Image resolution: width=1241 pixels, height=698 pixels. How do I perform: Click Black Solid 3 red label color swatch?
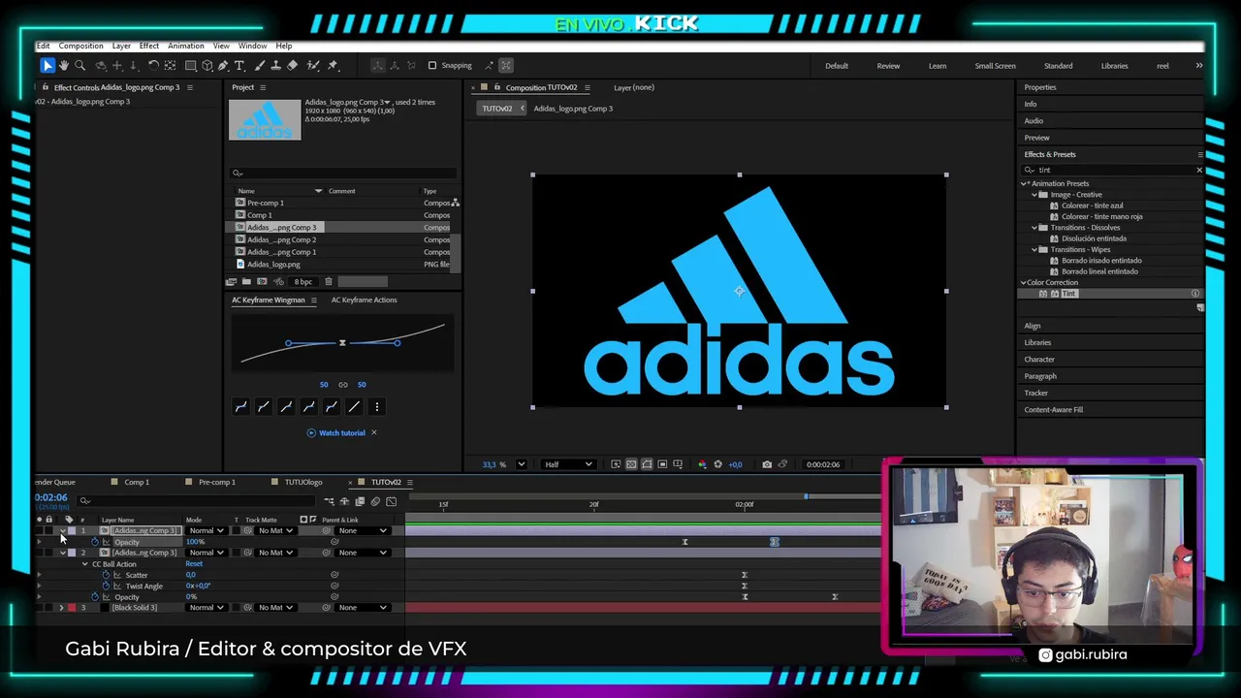pyautogui.click(x=72, y=608)
